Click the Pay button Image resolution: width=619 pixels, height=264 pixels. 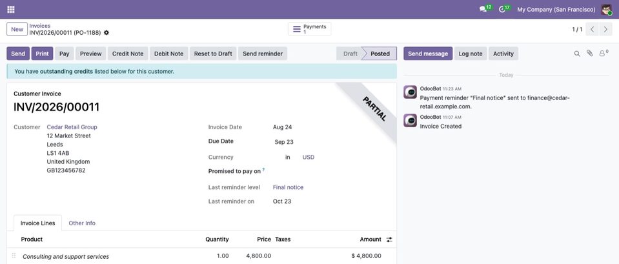(x=65, y=54)
